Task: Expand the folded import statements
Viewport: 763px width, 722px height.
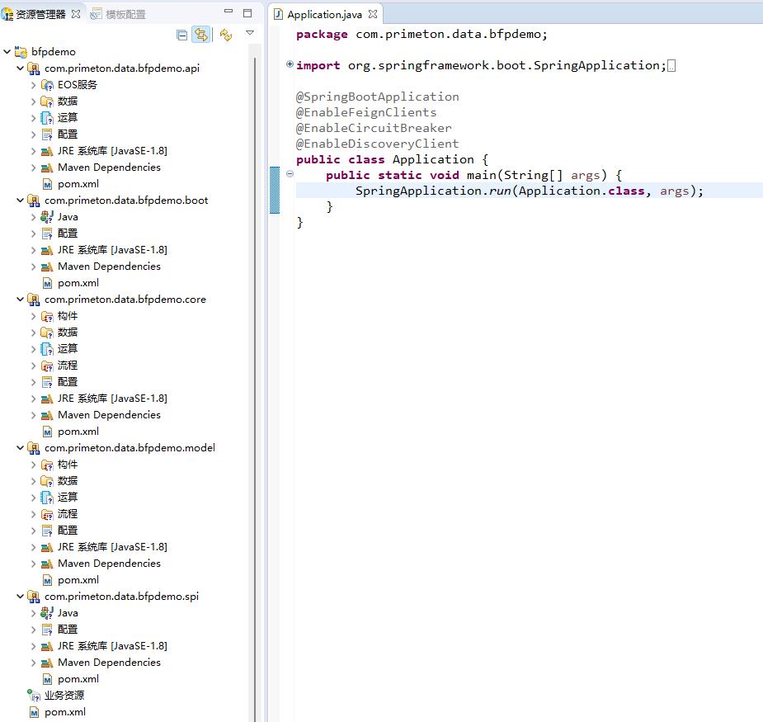Action: pos(290,64)
